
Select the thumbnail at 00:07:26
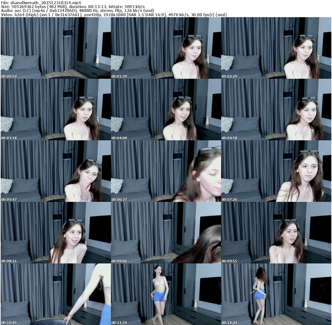click(276, 171)
